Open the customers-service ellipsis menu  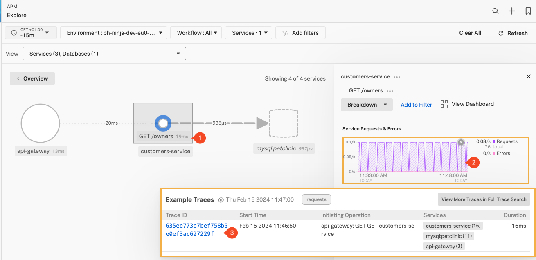[x=396, y=77]
